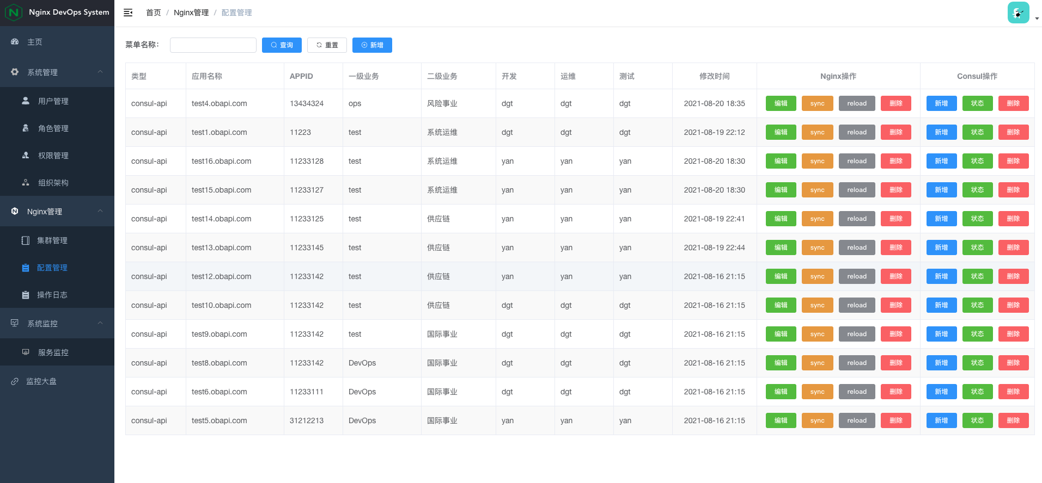
Task: Click APPID cell 31212213
Action: (307, 420)
